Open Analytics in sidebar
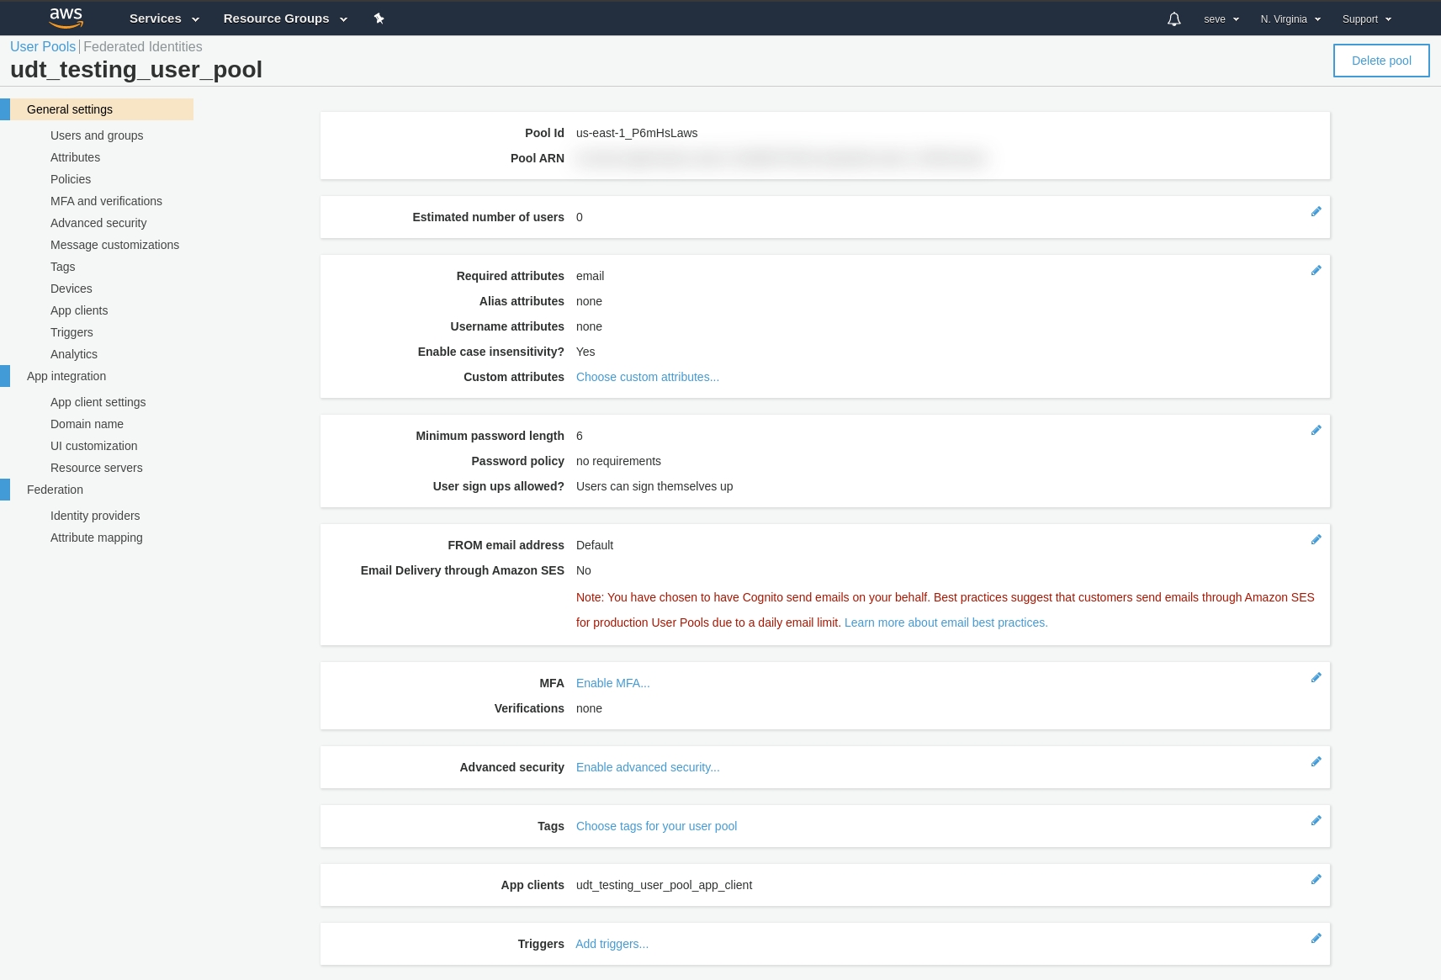 74,354
